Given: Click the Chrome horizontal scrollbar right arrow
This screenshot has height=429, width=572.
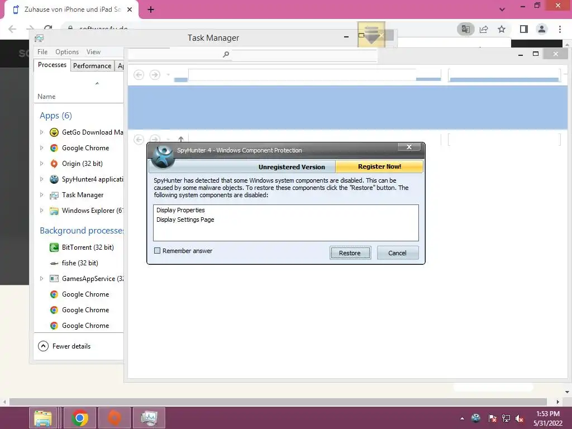Looking at the screenshot, I should pyautogui.click(x=558, y=402).
